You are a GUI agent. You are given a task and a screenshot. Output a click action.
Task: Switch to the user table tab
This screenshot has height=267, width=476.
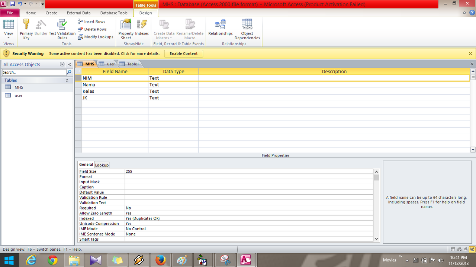(x=107, y=64)
